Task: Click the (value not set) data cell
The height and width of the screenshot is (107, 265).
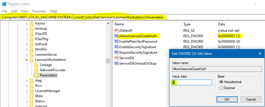Action: 229,31
